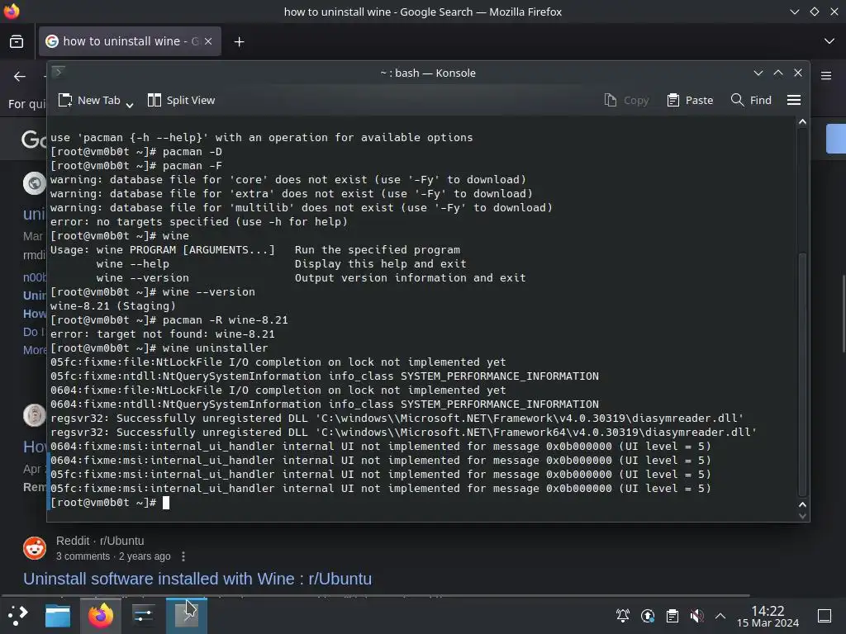846x634 pixels.
Task: Click the show desktop button
Action: tap(825, 615)
